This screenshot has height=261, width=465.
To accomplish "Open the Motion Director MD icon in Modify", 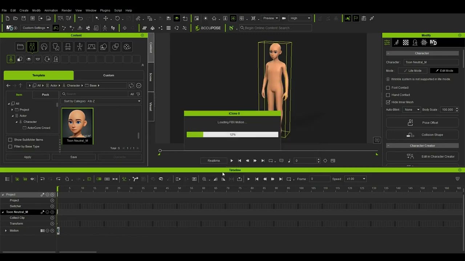I will pos(433,43).
